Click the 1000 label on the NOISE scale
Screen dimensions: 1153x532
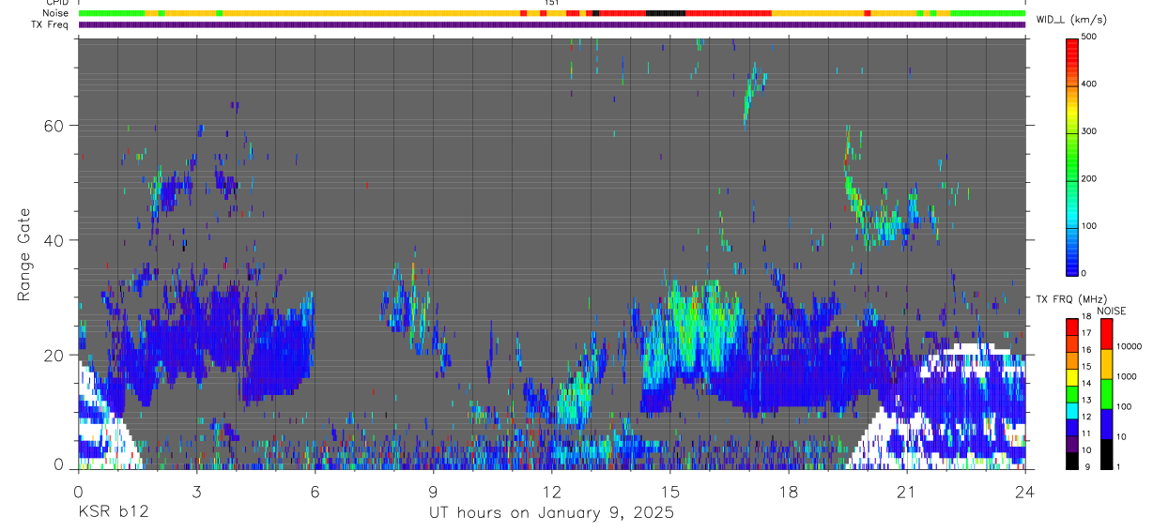(x=1128, y=376)
